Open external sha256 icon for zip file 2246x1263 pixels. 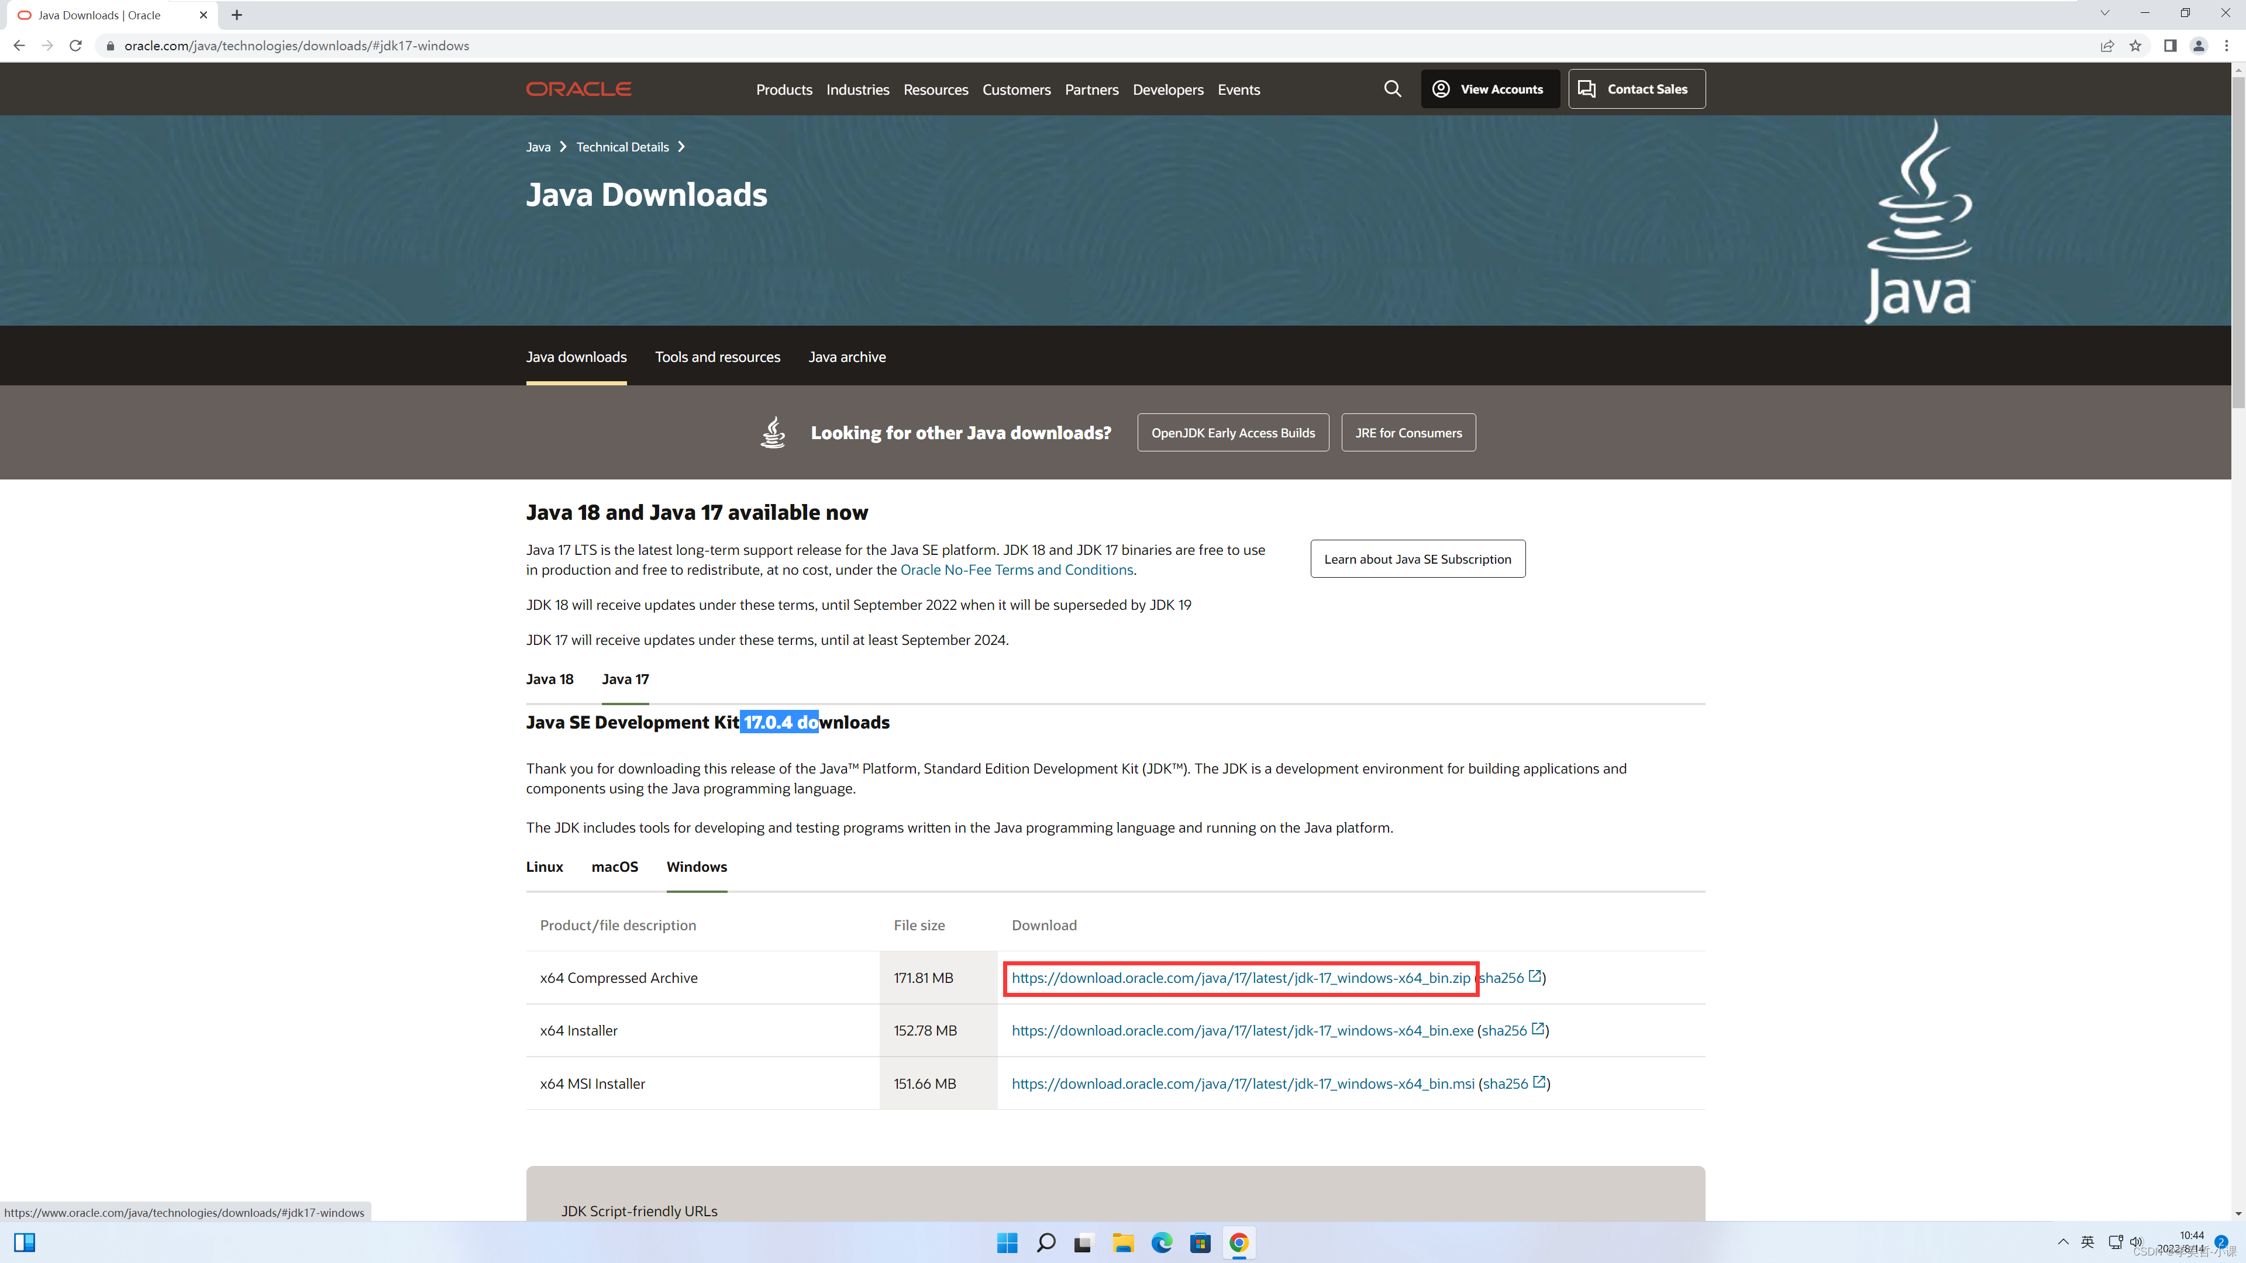pyautogui.click(x=1535, y=976)
